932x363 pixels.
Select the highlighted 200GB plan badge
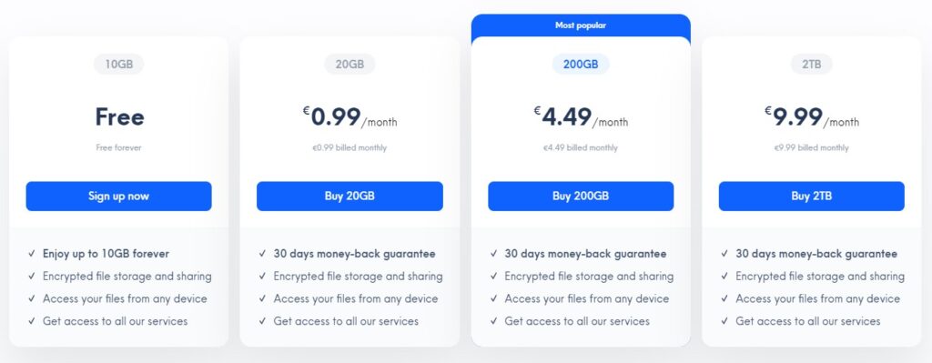tap(581, 65)
